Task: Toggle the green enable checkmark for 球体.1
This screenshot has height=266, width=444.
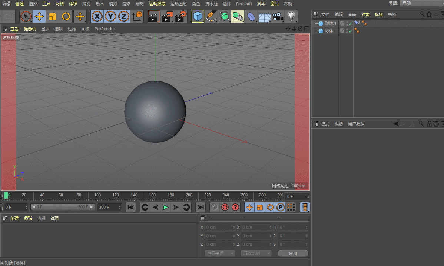Action: tap(350, 24)
